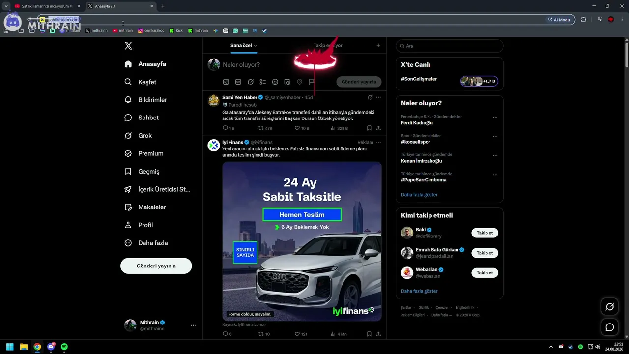This screenshot has height=354, width=629.
Task: Go to Anasayfa in the sidebar
Action: [x=145, y=64]
